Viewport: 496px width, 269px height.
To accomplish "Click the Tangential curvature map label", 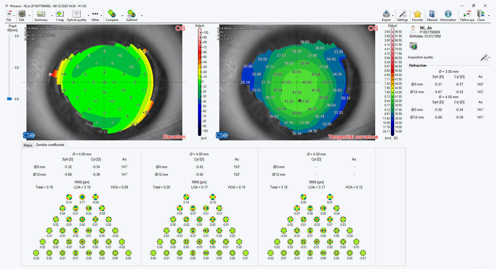I will [x=353, y=137].
